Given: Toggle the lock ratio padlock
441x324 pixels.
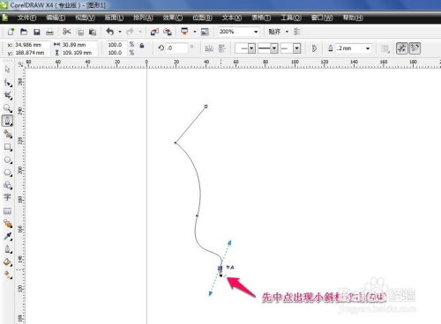Looking at the screenshot, I should coord(142,46).
